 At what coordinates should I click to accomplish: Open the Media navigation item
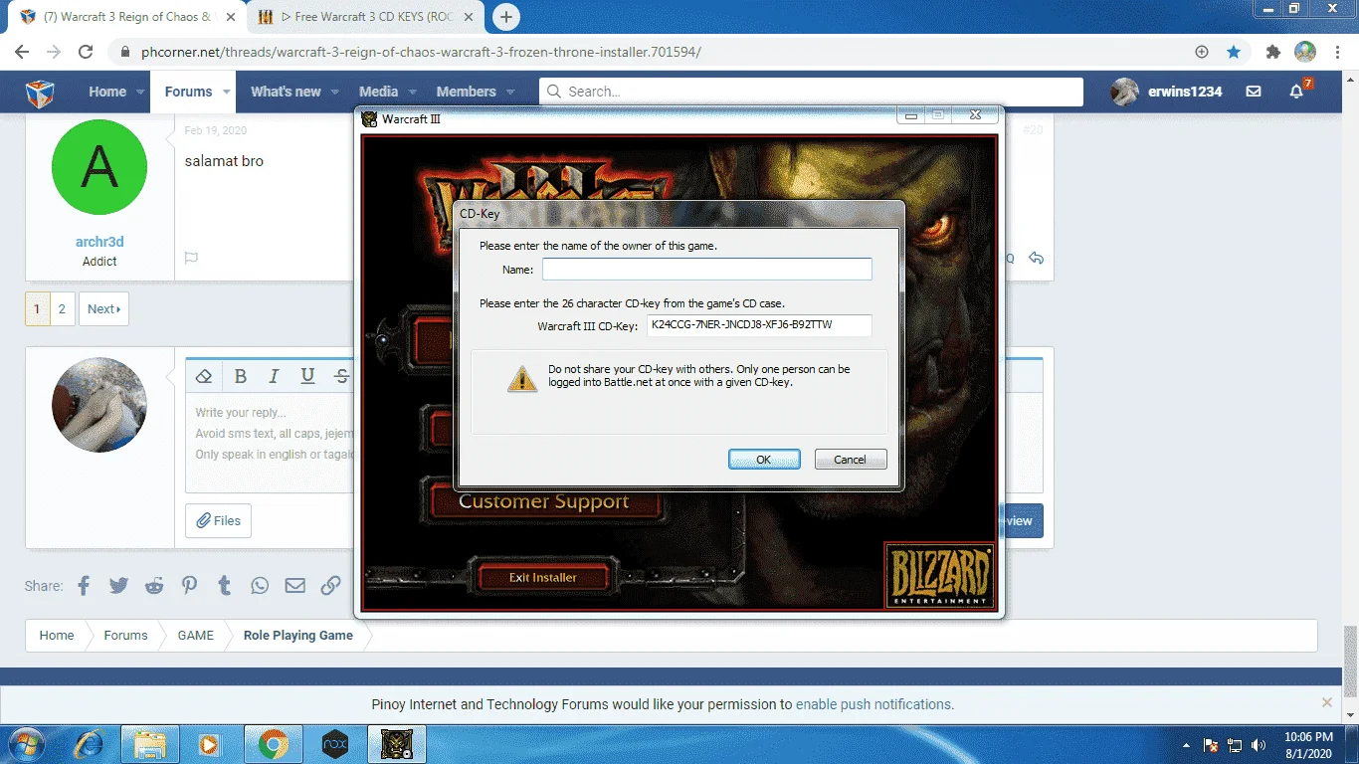378,92
